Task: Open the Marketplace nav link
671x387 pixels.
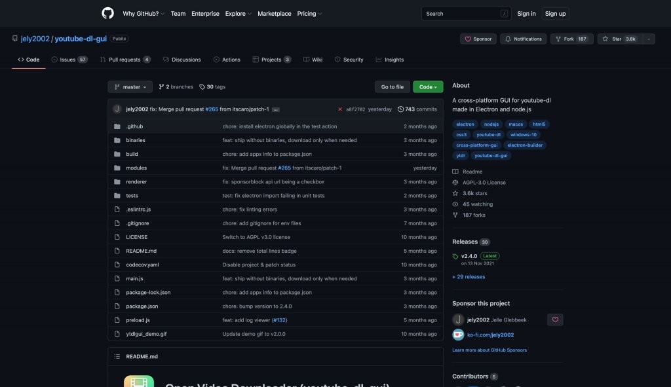Action: [x=275, y=14]
